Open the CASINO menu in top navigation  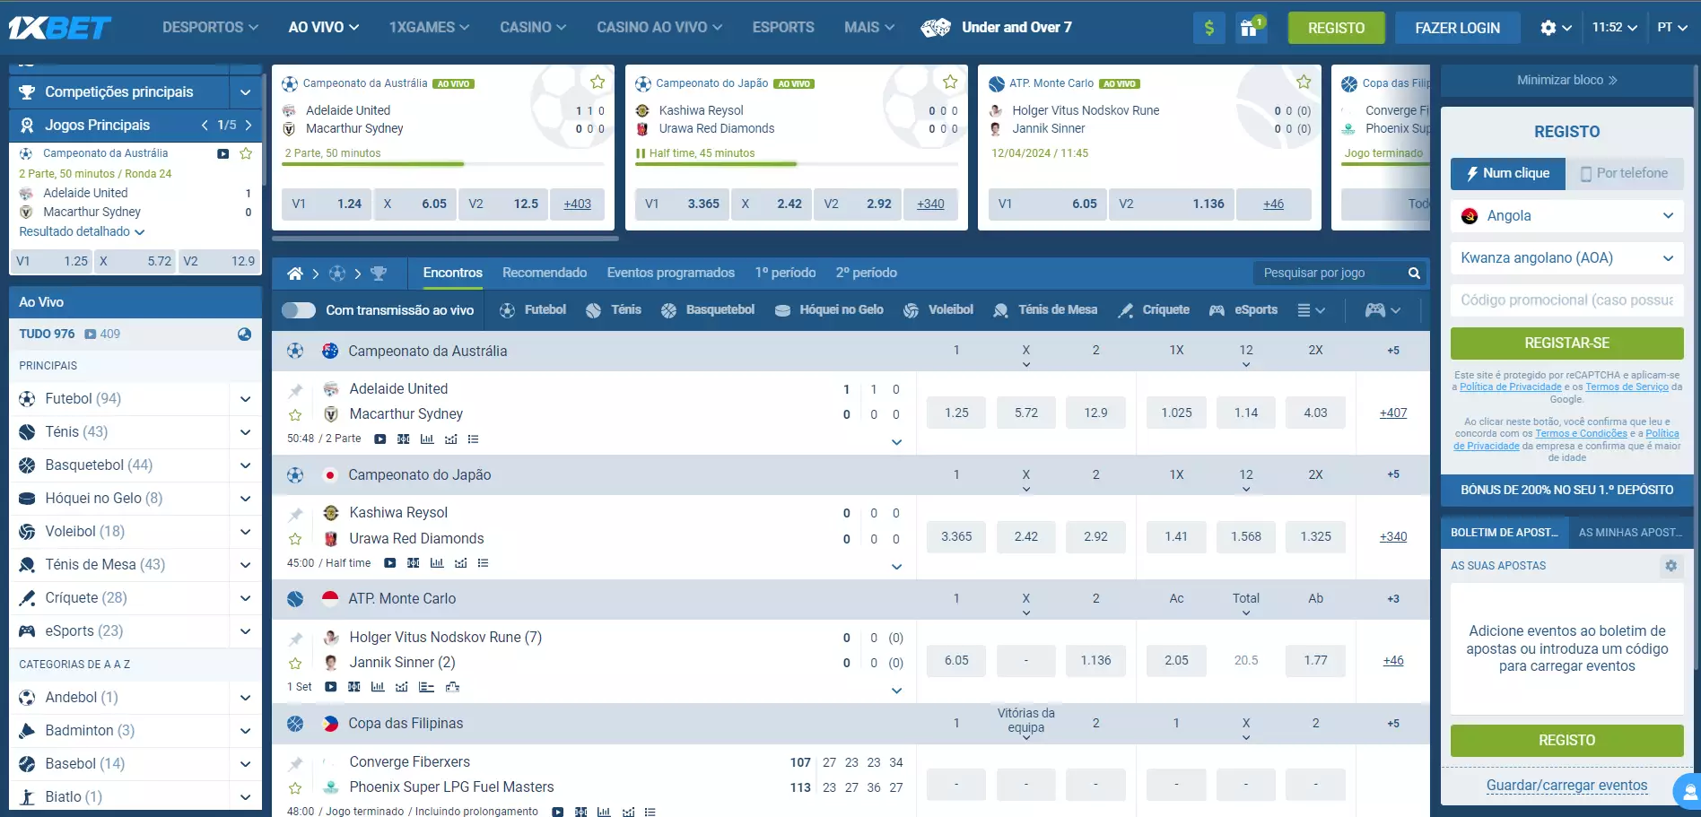click(x=533, y=28)
